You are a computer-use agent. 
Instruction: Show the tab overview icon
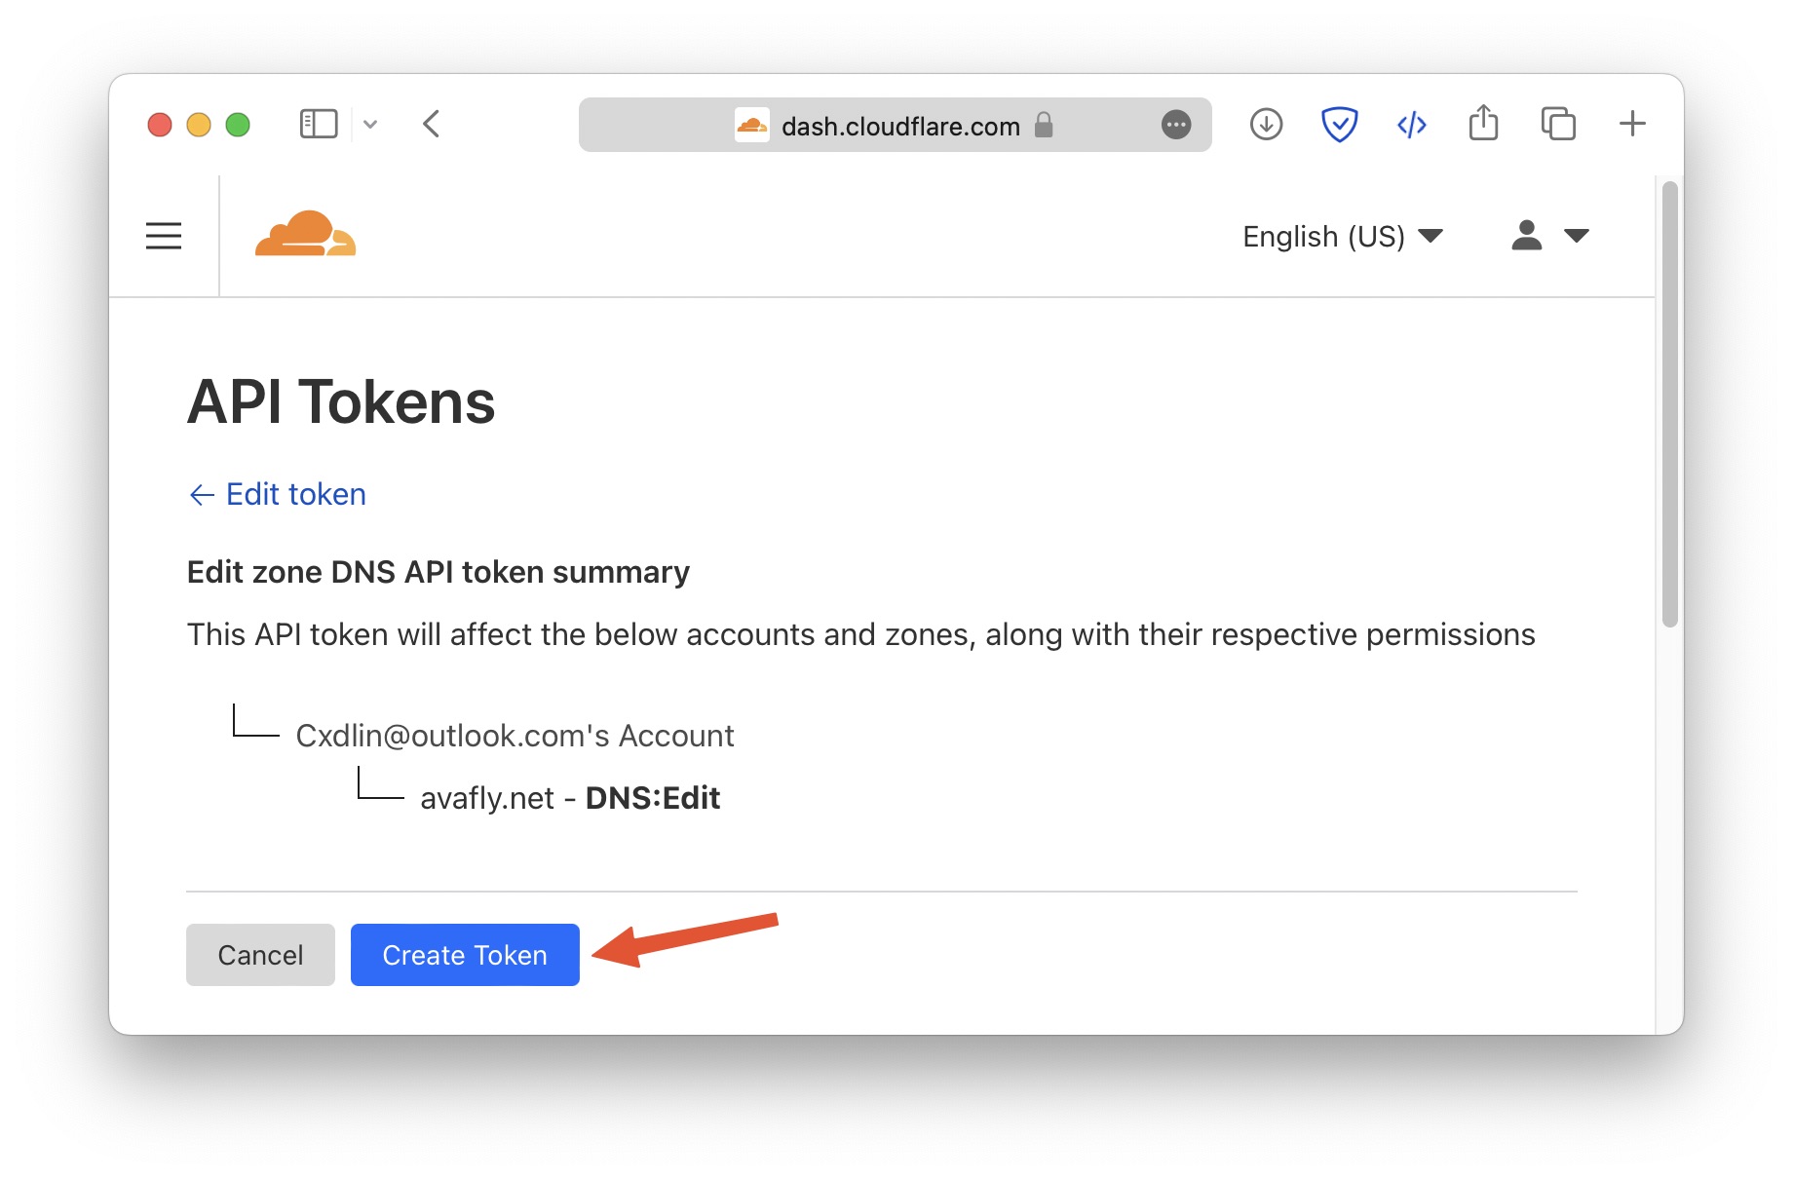click(1558, 125)
